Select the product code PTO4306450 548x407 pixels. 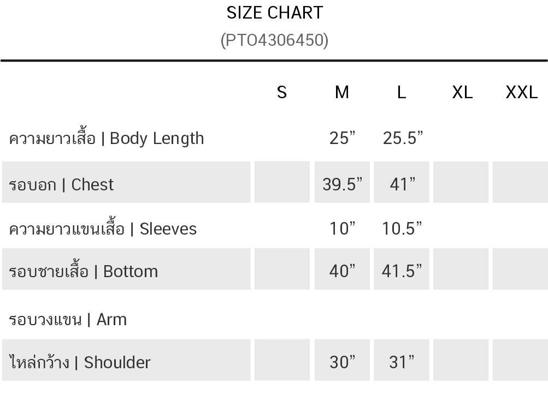(x=274, y=40)
